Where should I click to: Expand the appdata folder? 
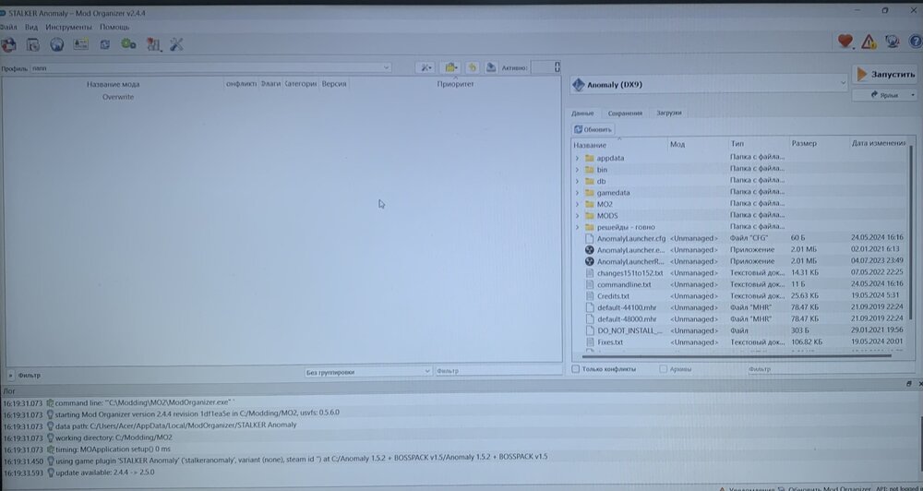click(x=577, y=159)
